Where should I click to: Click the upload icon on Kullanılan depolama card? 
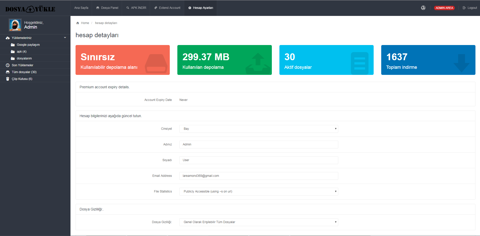coord(258,63)
